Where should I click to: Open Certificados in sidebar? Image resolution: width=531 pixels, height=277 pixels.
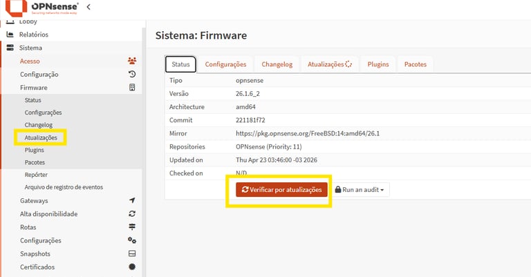tap(37, 267)
